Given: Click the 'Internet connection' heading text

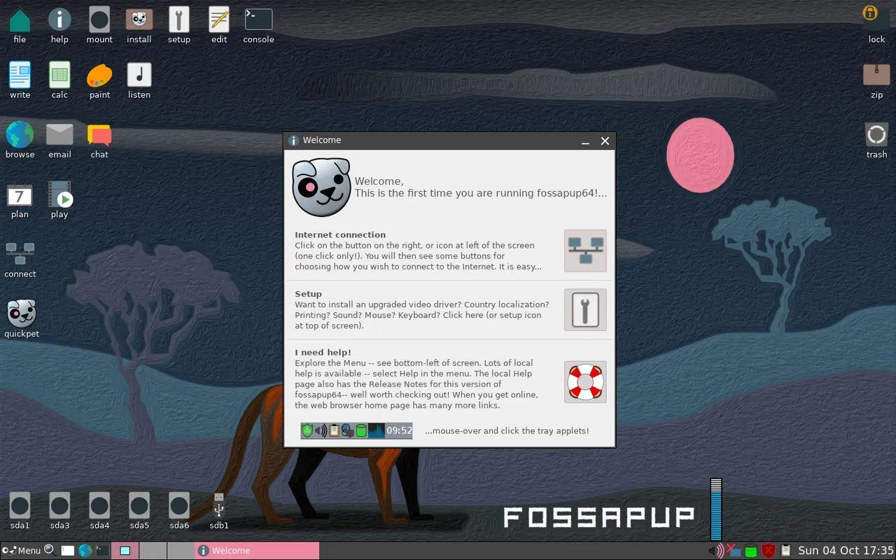Looking at the screenshot, I should point(340,234).
